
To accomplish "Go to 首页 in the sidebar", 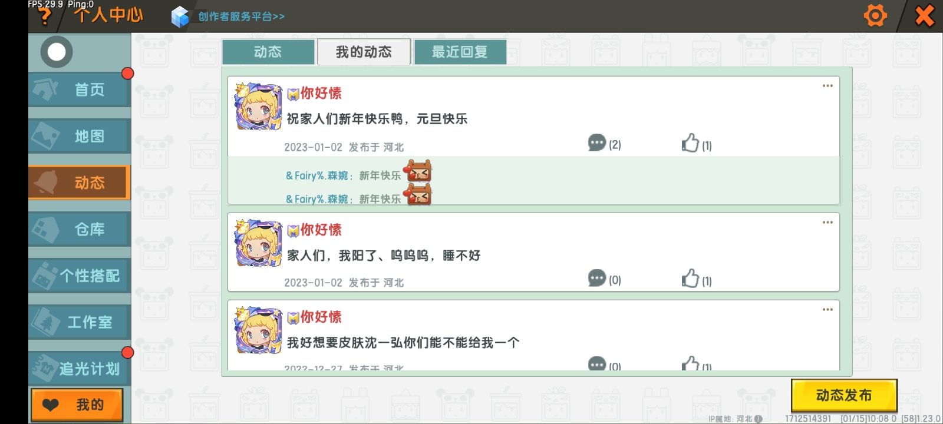I will coord(80,90).
